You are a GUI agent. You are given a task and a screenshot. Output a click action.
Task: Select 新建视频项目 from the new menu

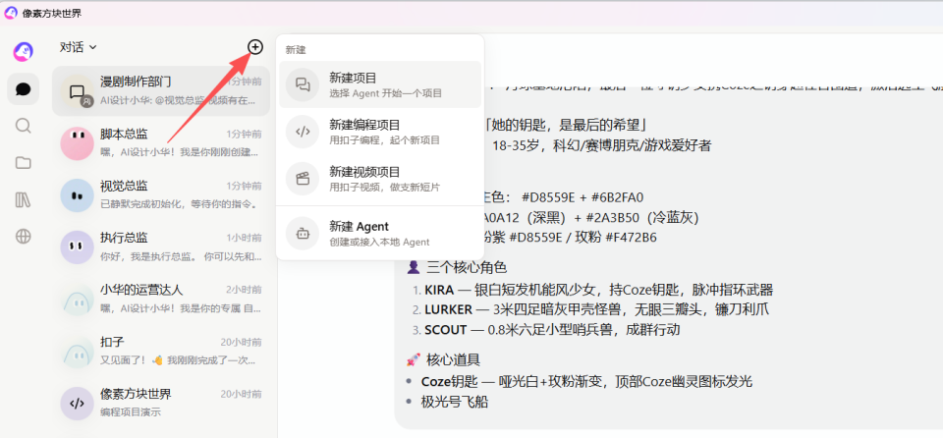point(380,179)
